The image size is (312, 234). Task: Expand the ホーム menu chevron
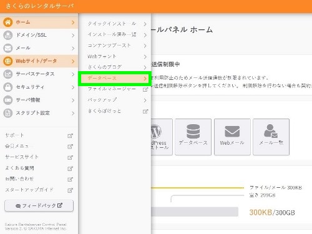point(73,22)
